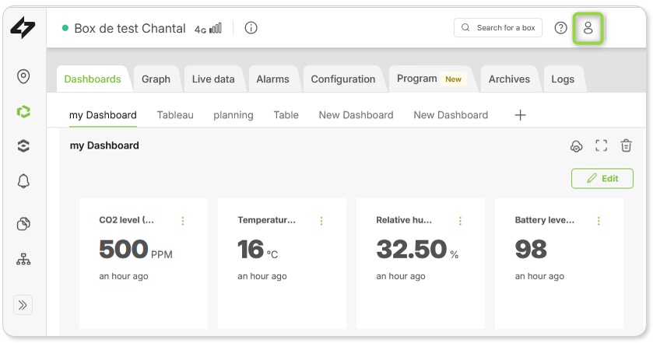Select the Tableau dashboard sub-tab
Viewport: 653px width, 343px height.
pos(175,115)
